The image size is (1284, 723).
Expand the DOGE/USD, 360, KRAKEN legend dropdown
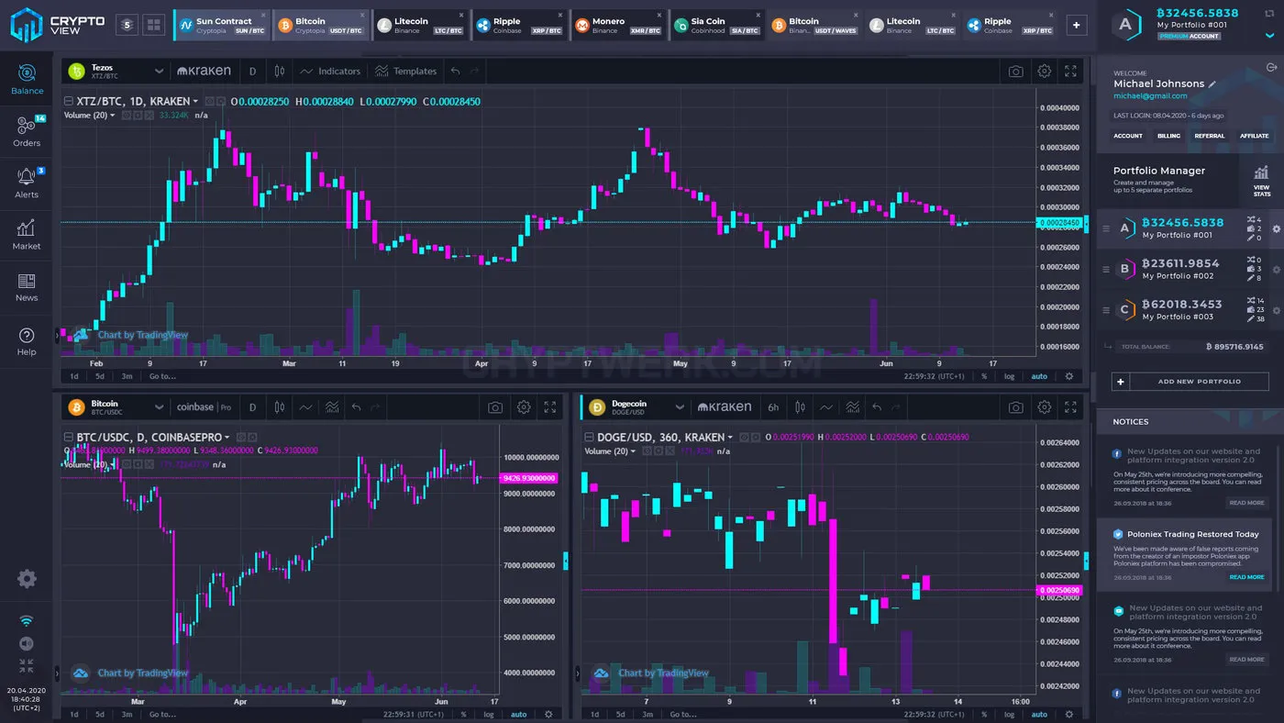click(x=730, y=438)
